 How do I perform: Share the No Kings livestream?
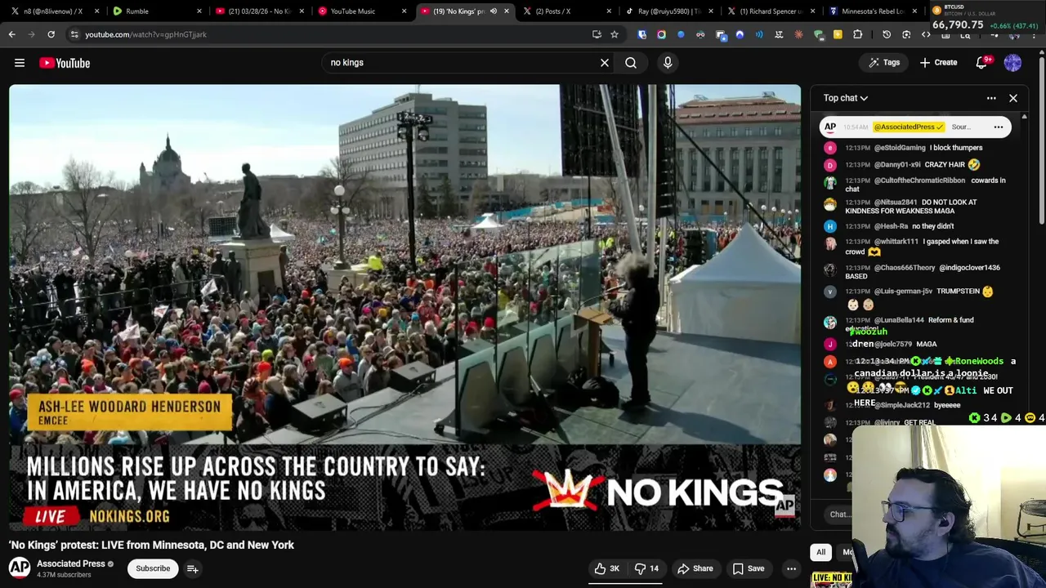[695, 568]
